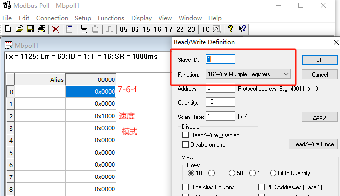Click the Open file folder icon
340x196 pixels.
[19, 29]
